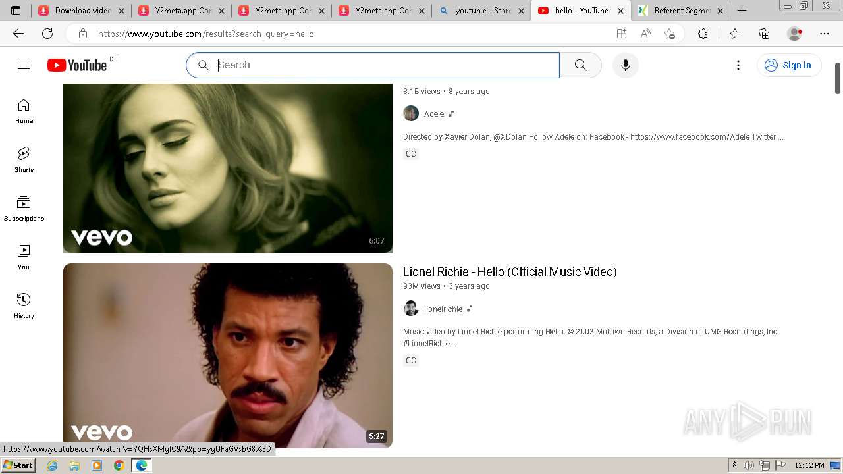Start voice search with microphone icon
The height and width of the screenshot is (474, 843).
click(x=625, y=65)
